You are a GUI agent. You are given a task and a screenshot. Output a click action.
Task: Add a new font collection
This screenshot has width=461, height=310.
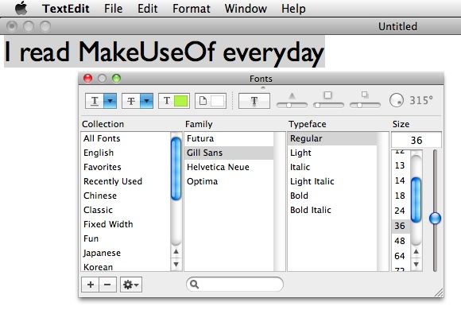91,285
